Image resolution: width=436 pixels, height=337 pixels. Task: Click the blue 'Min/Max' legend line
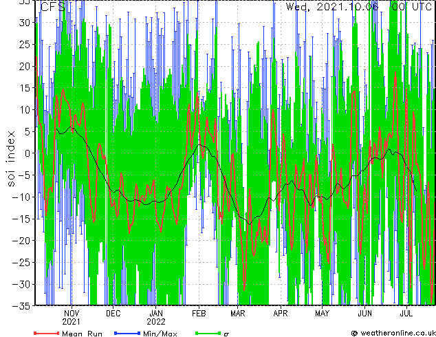click(x=127, y=333)
